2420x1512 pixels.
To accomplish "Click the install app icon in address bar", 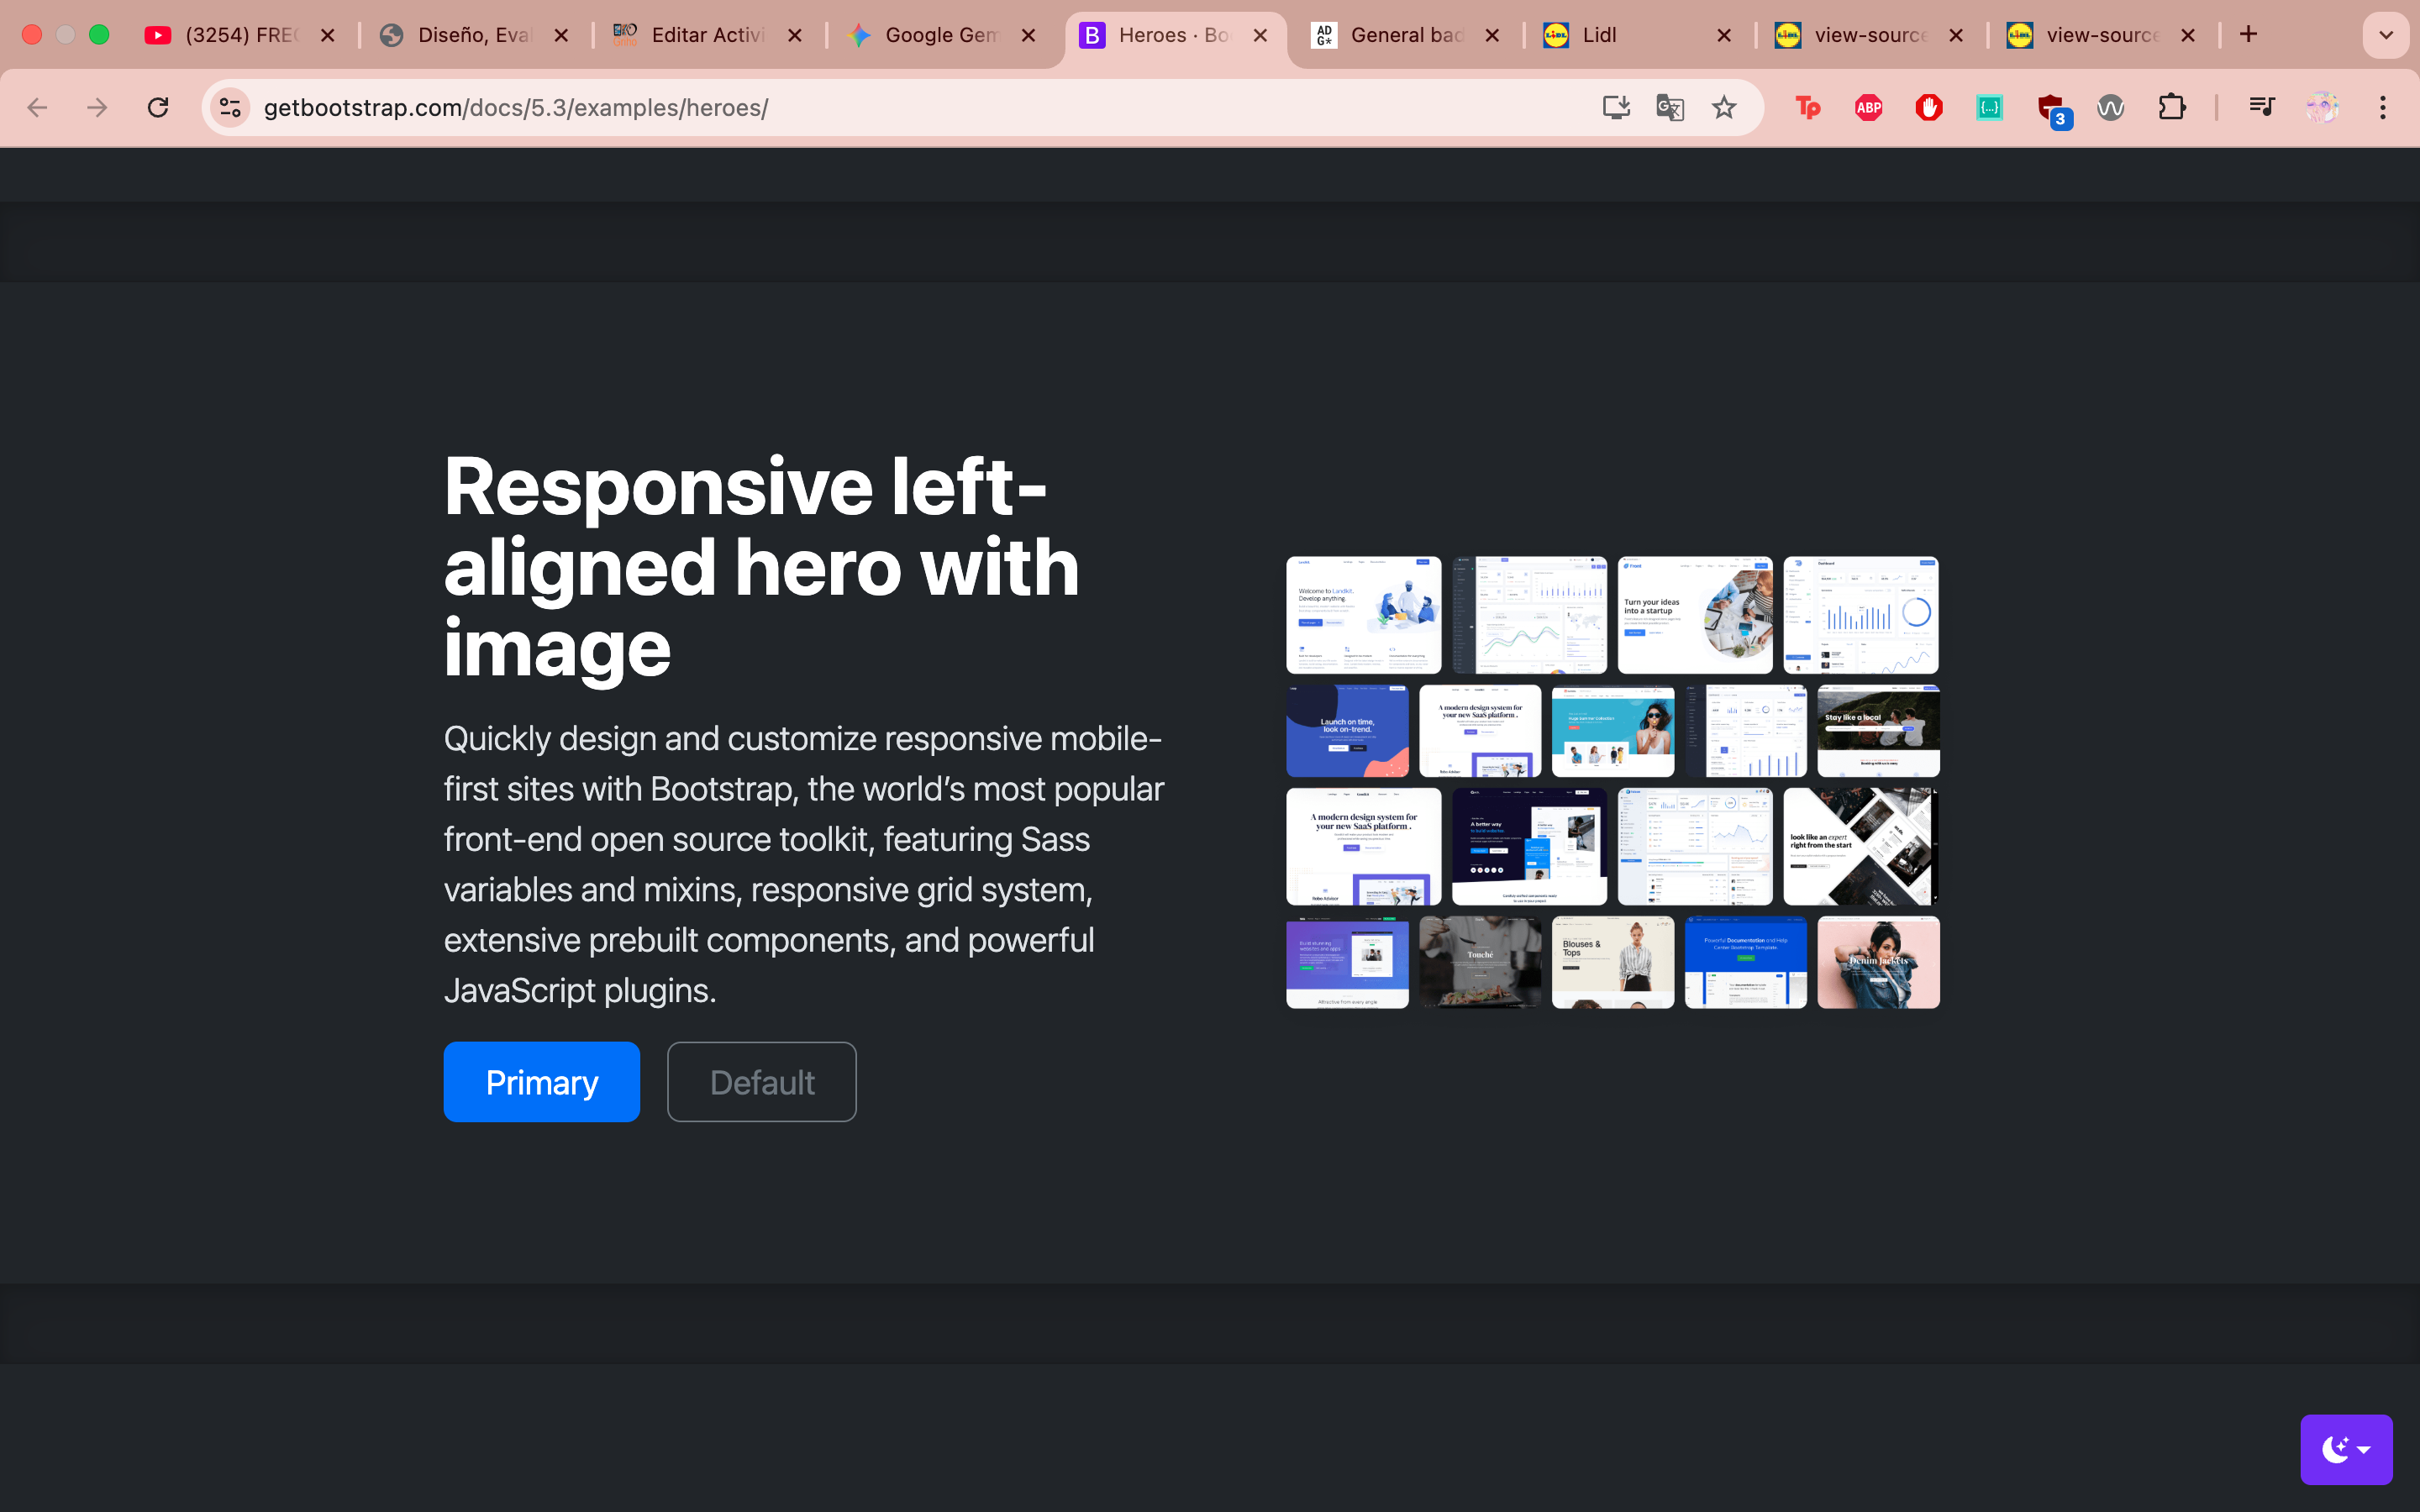I will coord(1616,107).
